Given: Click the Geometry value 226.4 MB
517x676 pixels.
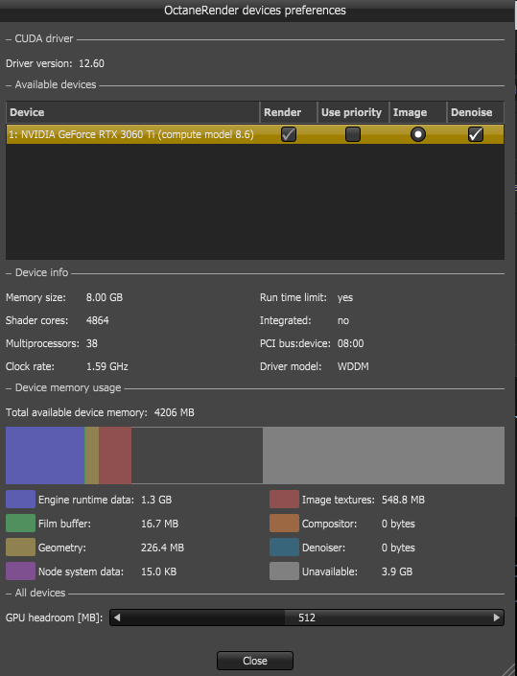Looking at the screenshot, I should (162, 548).
